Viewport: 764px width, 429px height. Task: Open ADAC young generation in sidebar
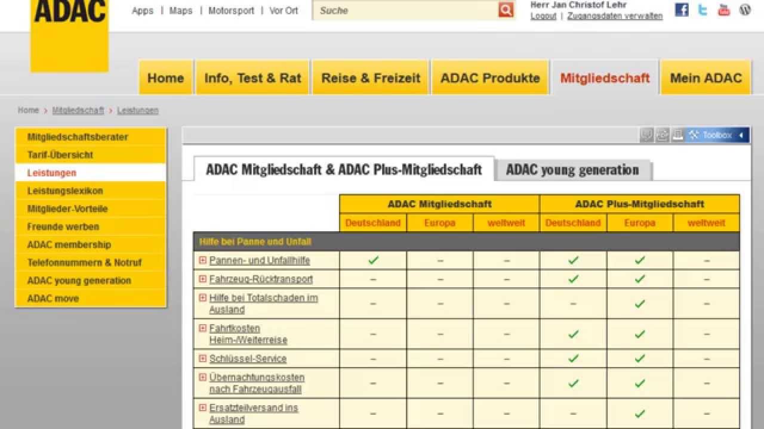(91, 280)
